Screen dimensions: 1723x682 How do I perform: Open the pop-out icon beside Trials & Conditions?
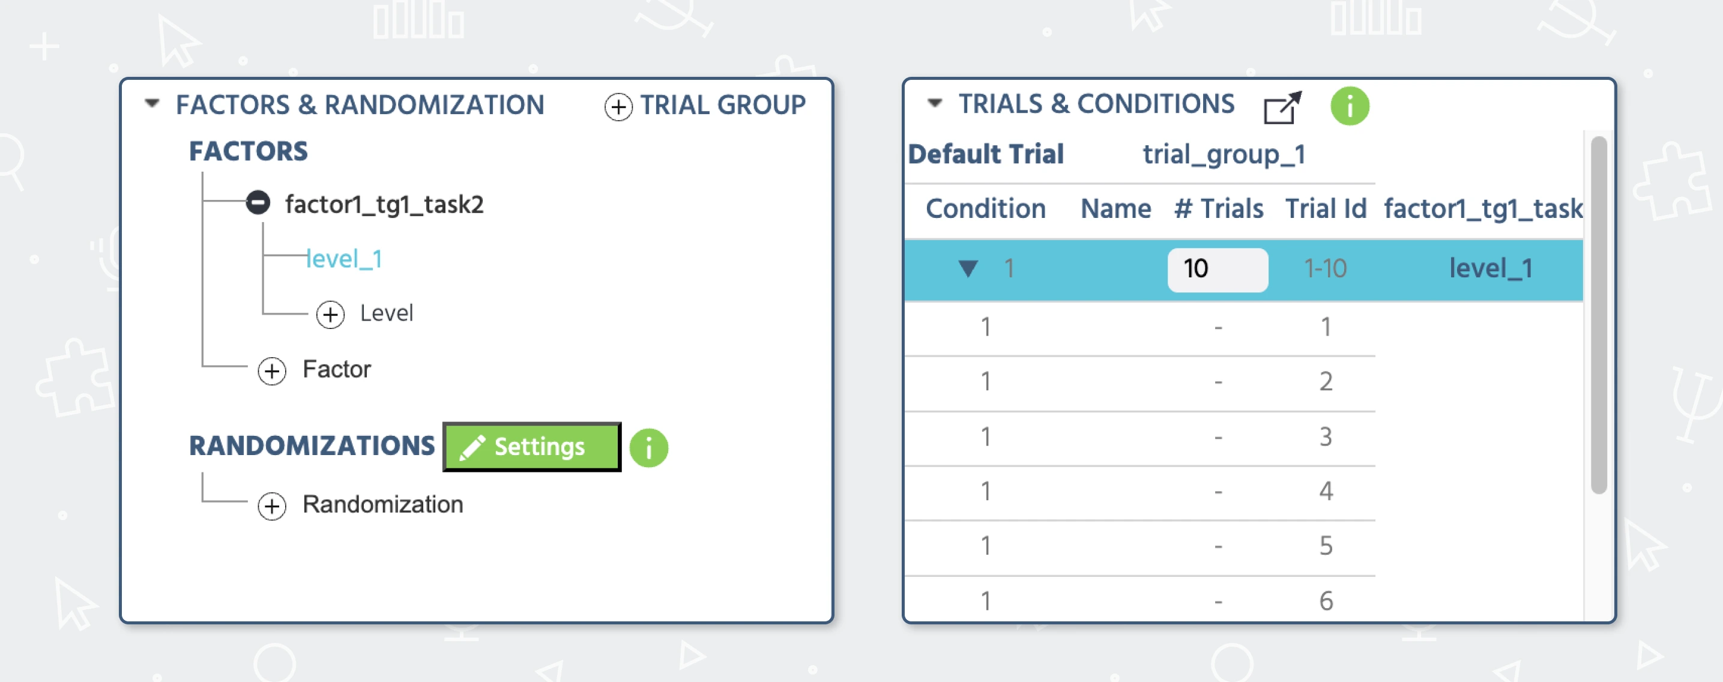pyautogui.click(x=1282, y=107)
